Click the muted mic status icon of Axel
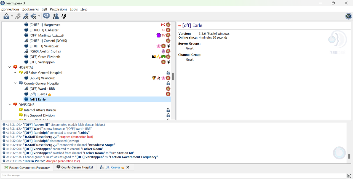 pyautogui.click(x=26, y=51)
